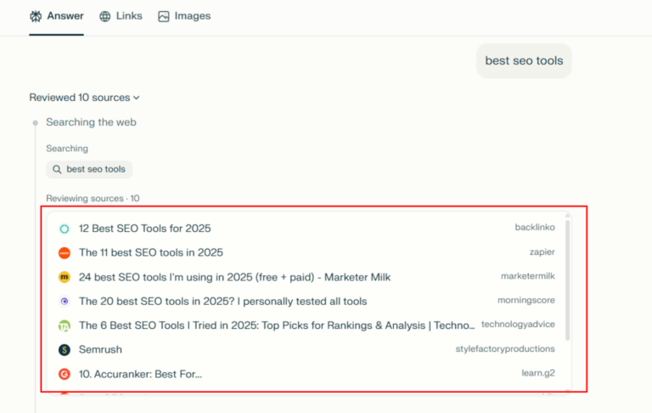
Task: Open 12 Best SEO Tools for 2025
Action: click(x=144, y=229)
